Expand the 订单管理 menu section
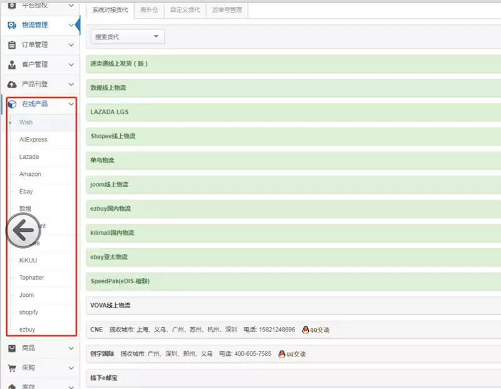Image resolution: width=501 pixels, height=389 pixels. [x=71, y=45]
